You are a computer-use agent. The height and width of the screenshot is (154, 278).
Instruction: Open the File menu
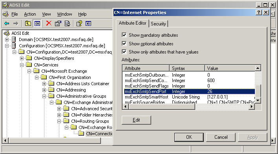(15, 14)
